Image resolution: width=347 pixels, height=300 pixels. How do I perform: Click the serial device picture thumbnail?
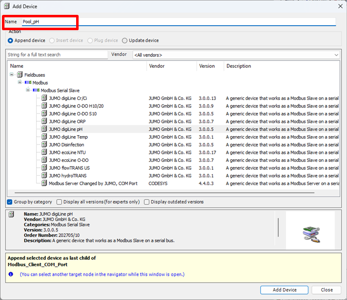click(x=311, y=235)
